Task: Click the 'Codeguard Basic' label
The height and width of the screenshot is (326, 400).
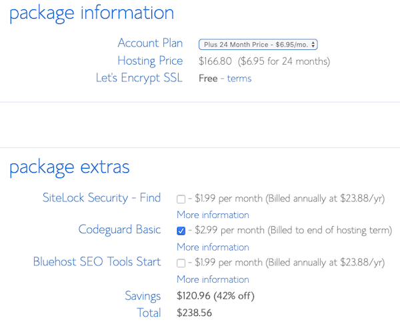Action: 119,229
